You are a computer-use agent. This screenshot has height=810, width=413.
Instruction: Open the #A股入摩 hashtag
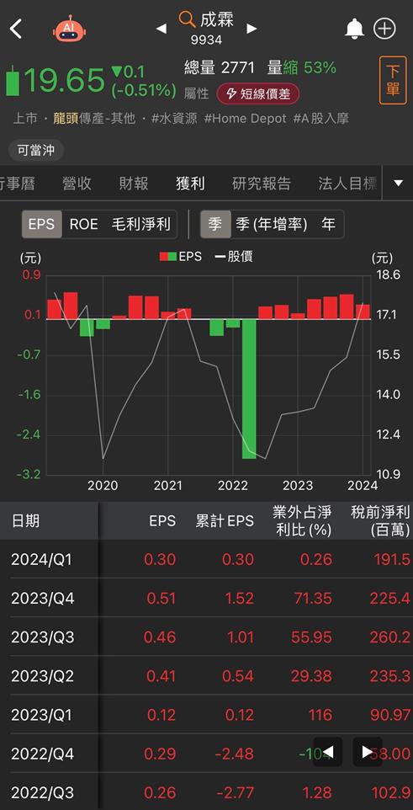[321, 119]
